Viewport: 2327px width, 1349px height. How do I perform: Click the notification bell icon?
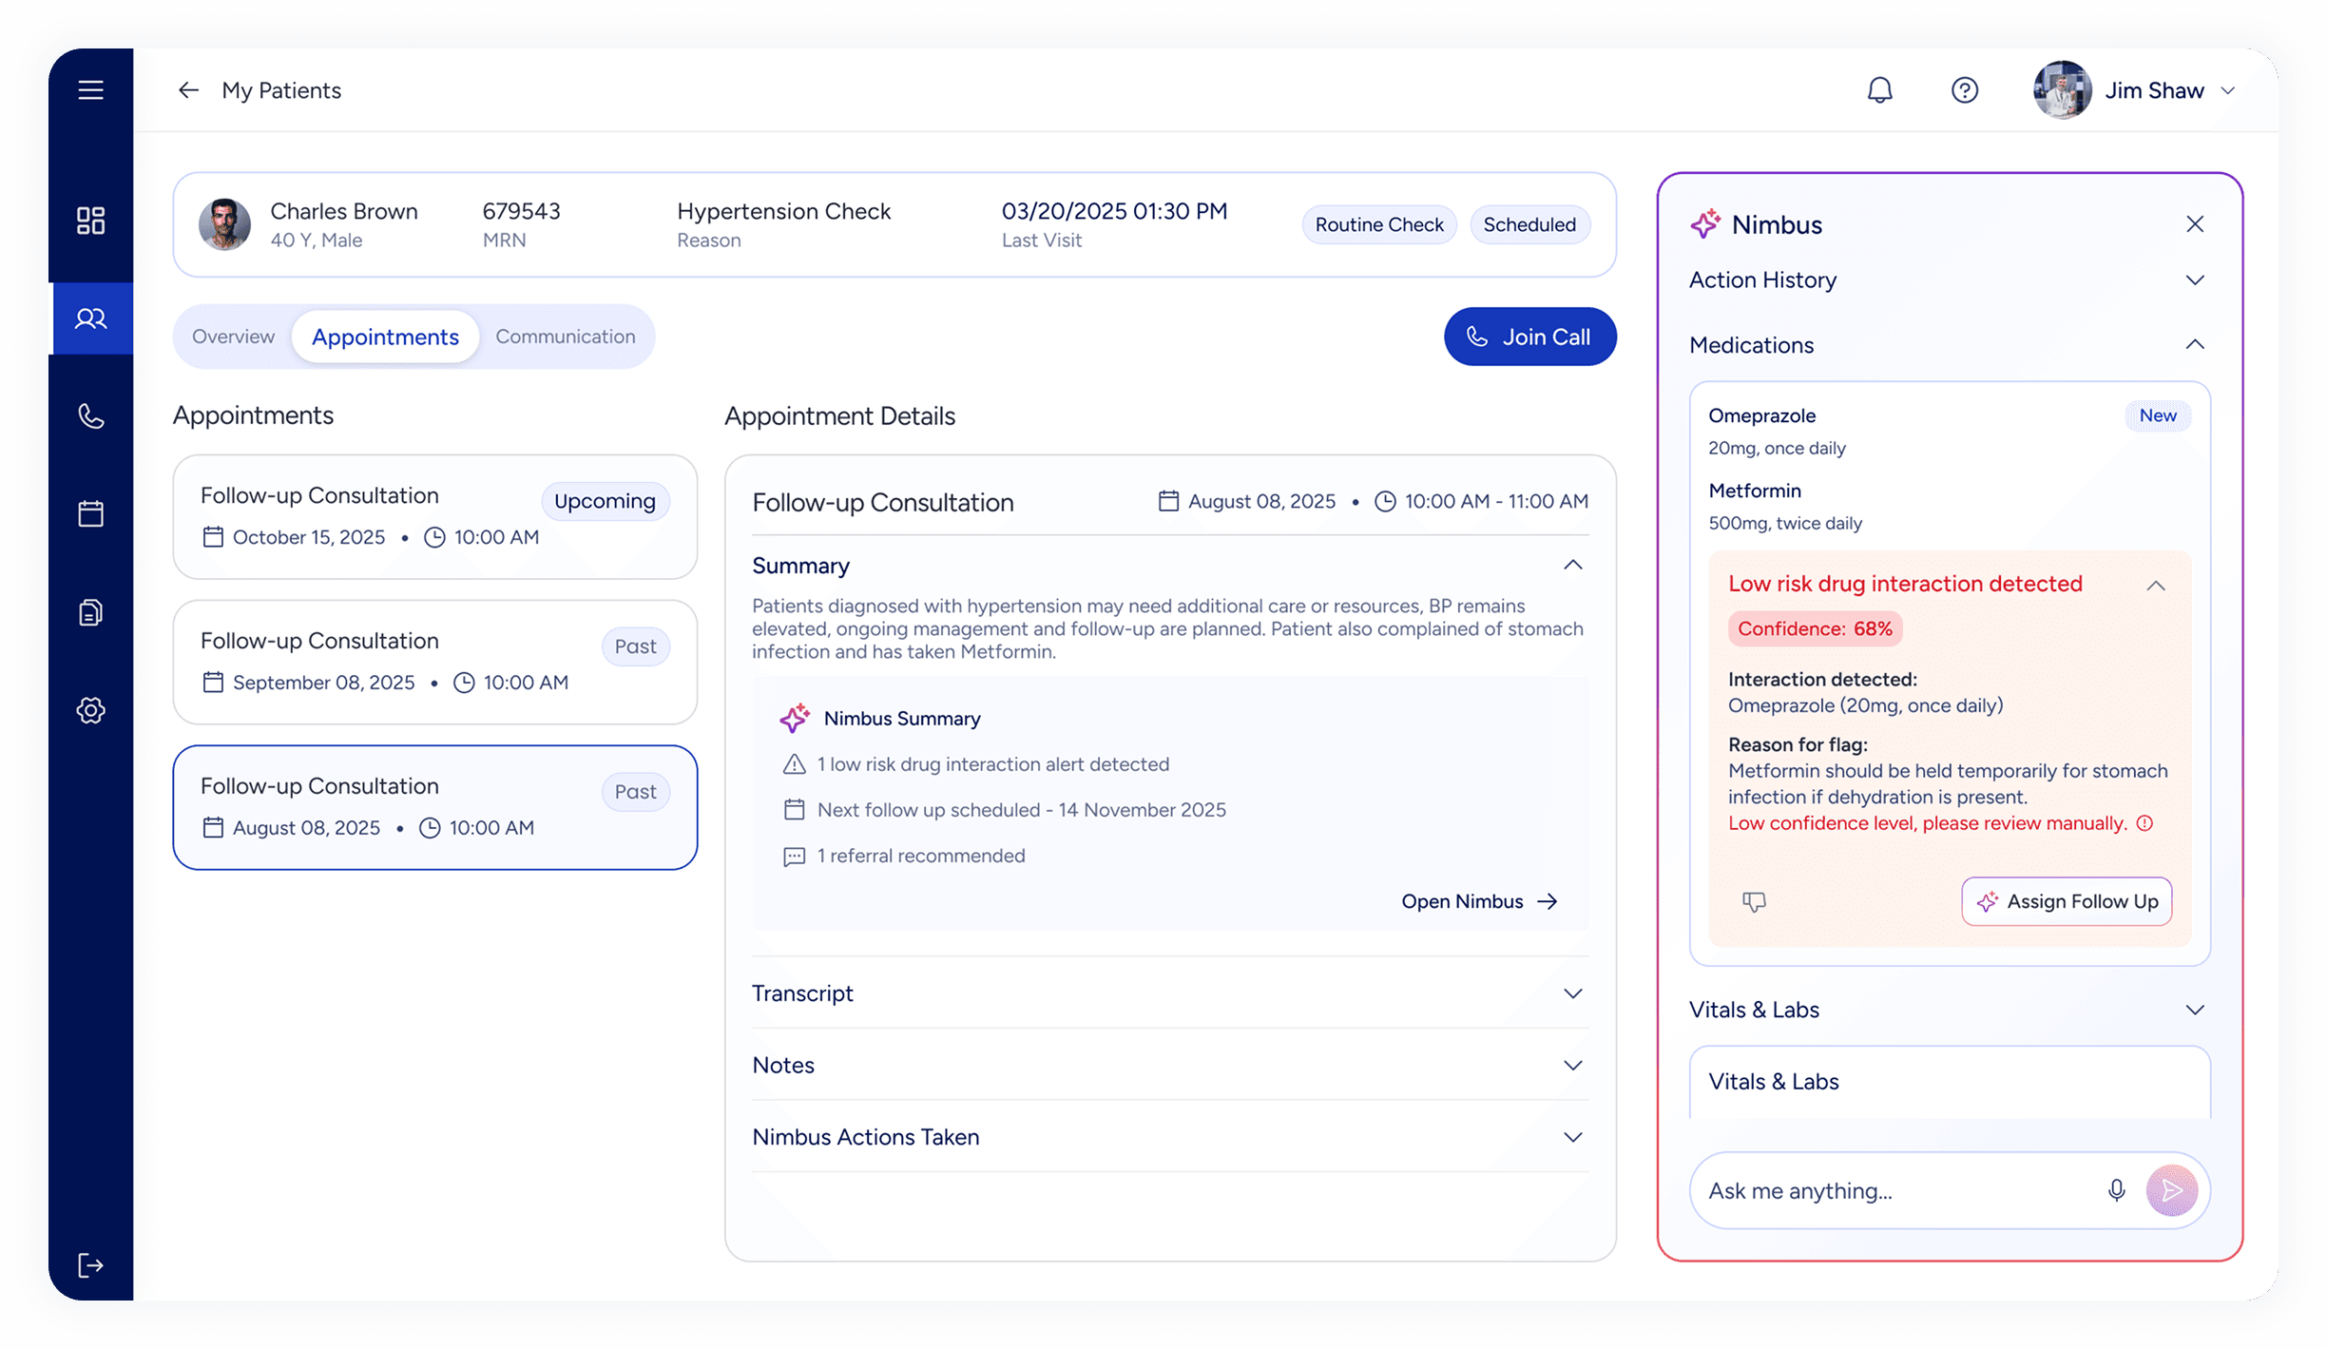[x=1879, y=90]
